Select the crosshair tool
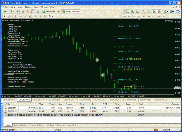Viewport: 182px width, 132px height. click(10, 16)
